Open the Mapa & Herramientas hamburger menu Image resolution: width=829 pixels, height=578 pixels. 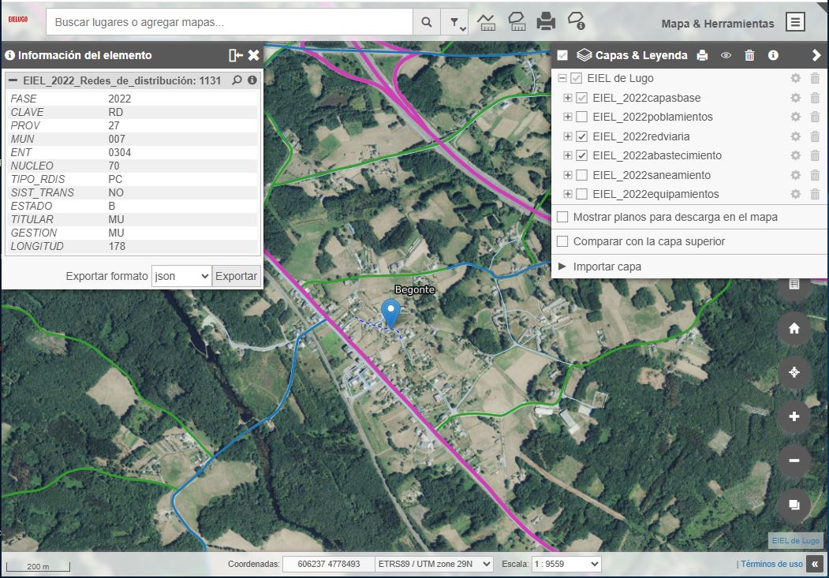click(795, 23)
